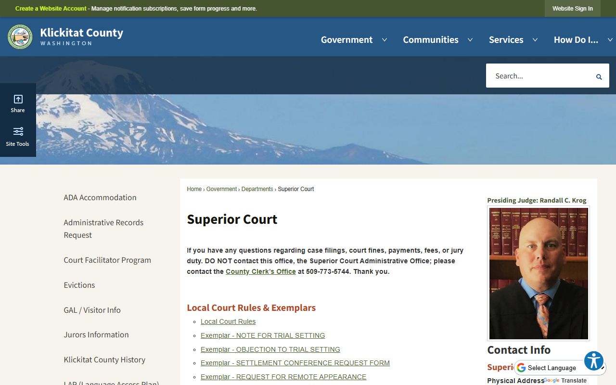616x385 pixels.
Task: Open Exemplar - OBJECTION TO TRIAL SETTING
Action: (x=270, y=349)
